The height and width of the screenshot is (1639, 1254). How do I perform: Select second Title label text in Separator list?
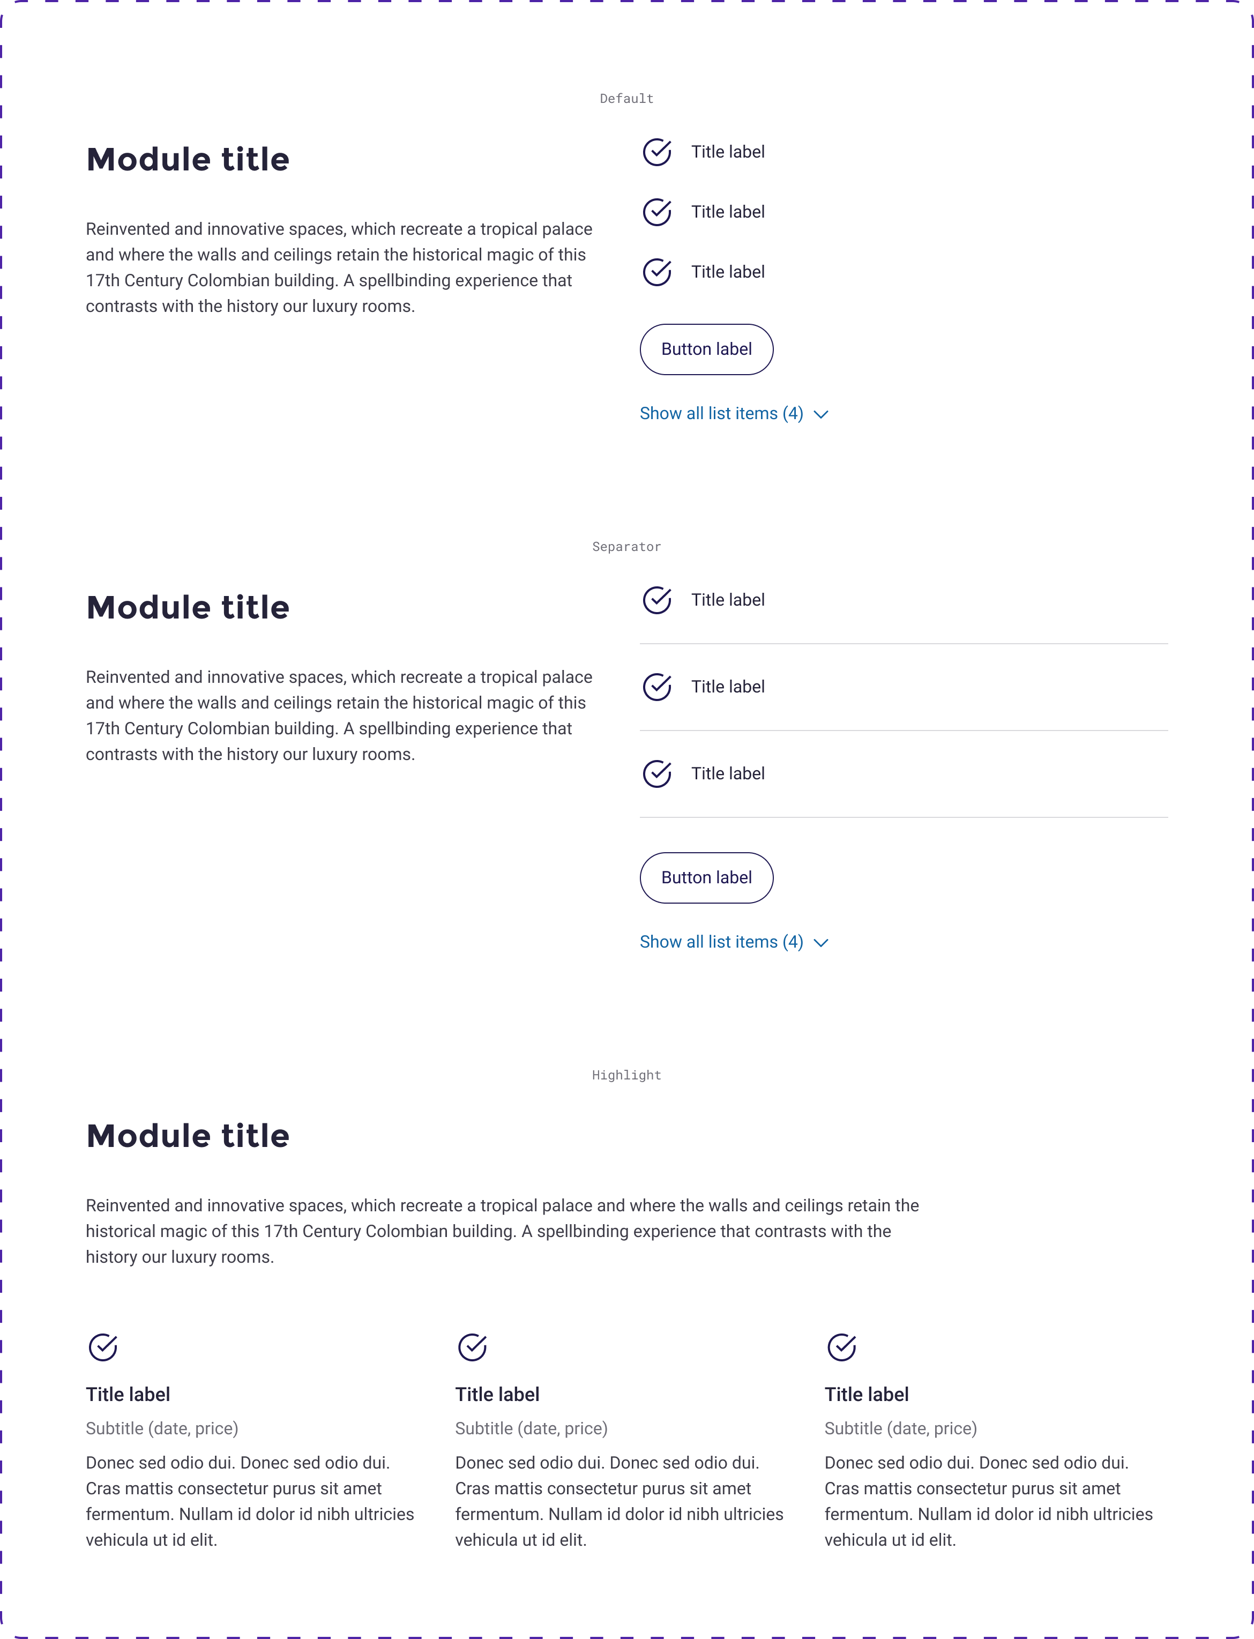[728, 687]
